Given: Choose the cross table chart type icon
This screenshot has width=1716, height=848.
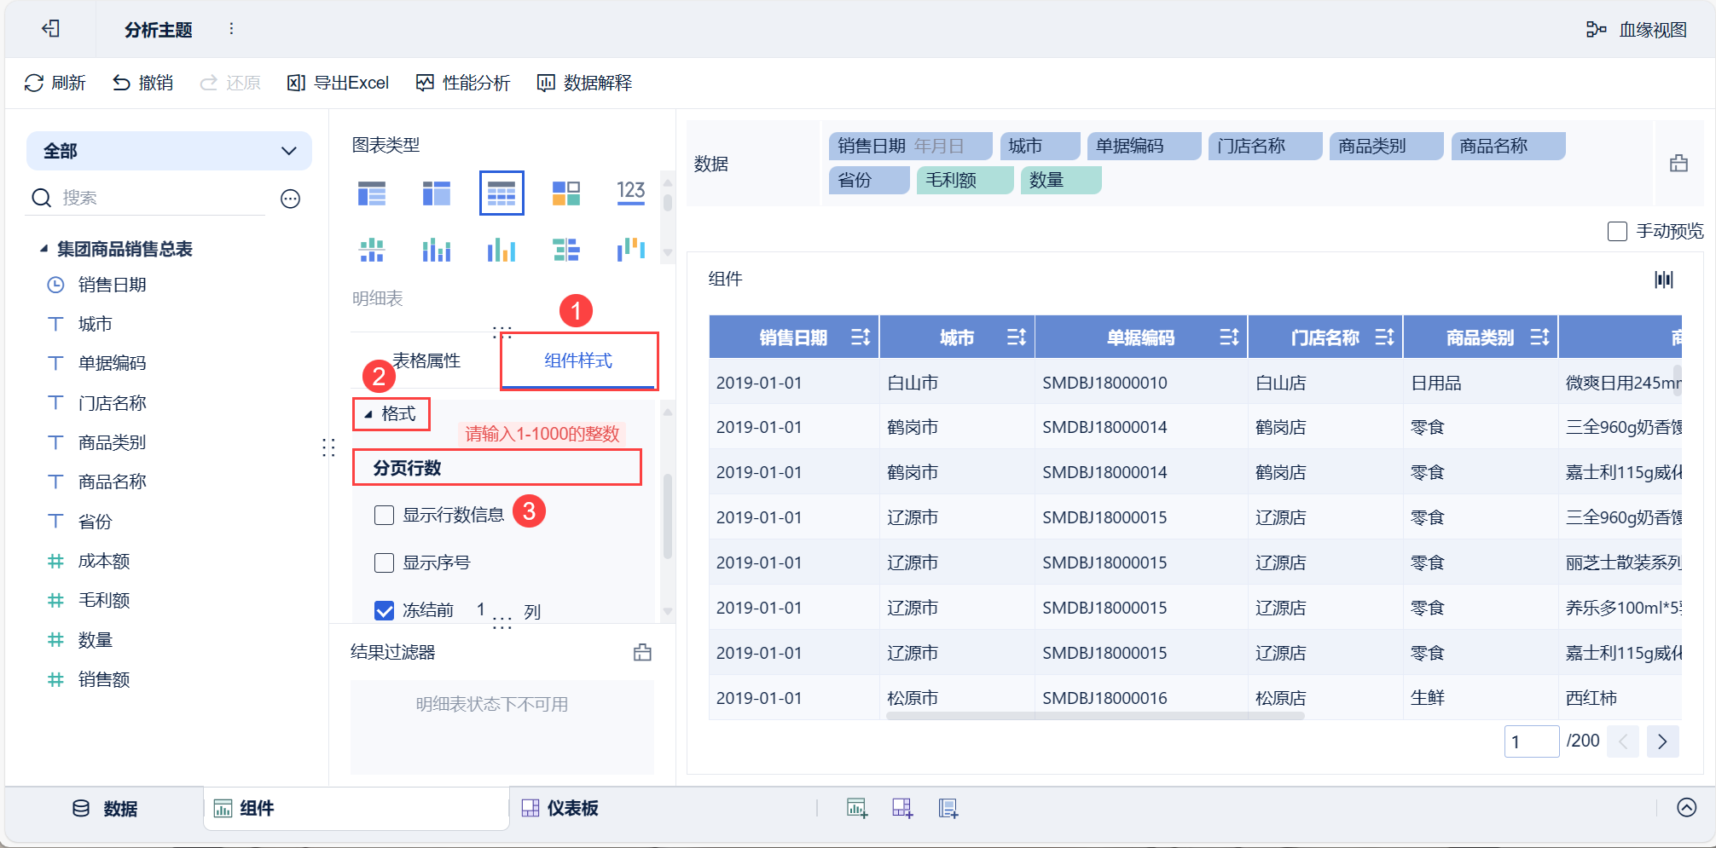Looking at the screenshot, I should coord(437,193).
